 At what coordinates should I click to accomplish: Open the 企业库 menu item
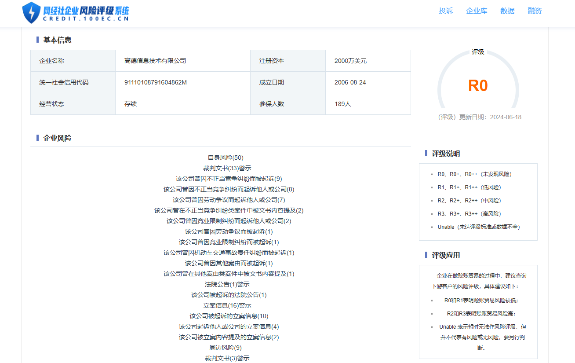coord(477,11)
